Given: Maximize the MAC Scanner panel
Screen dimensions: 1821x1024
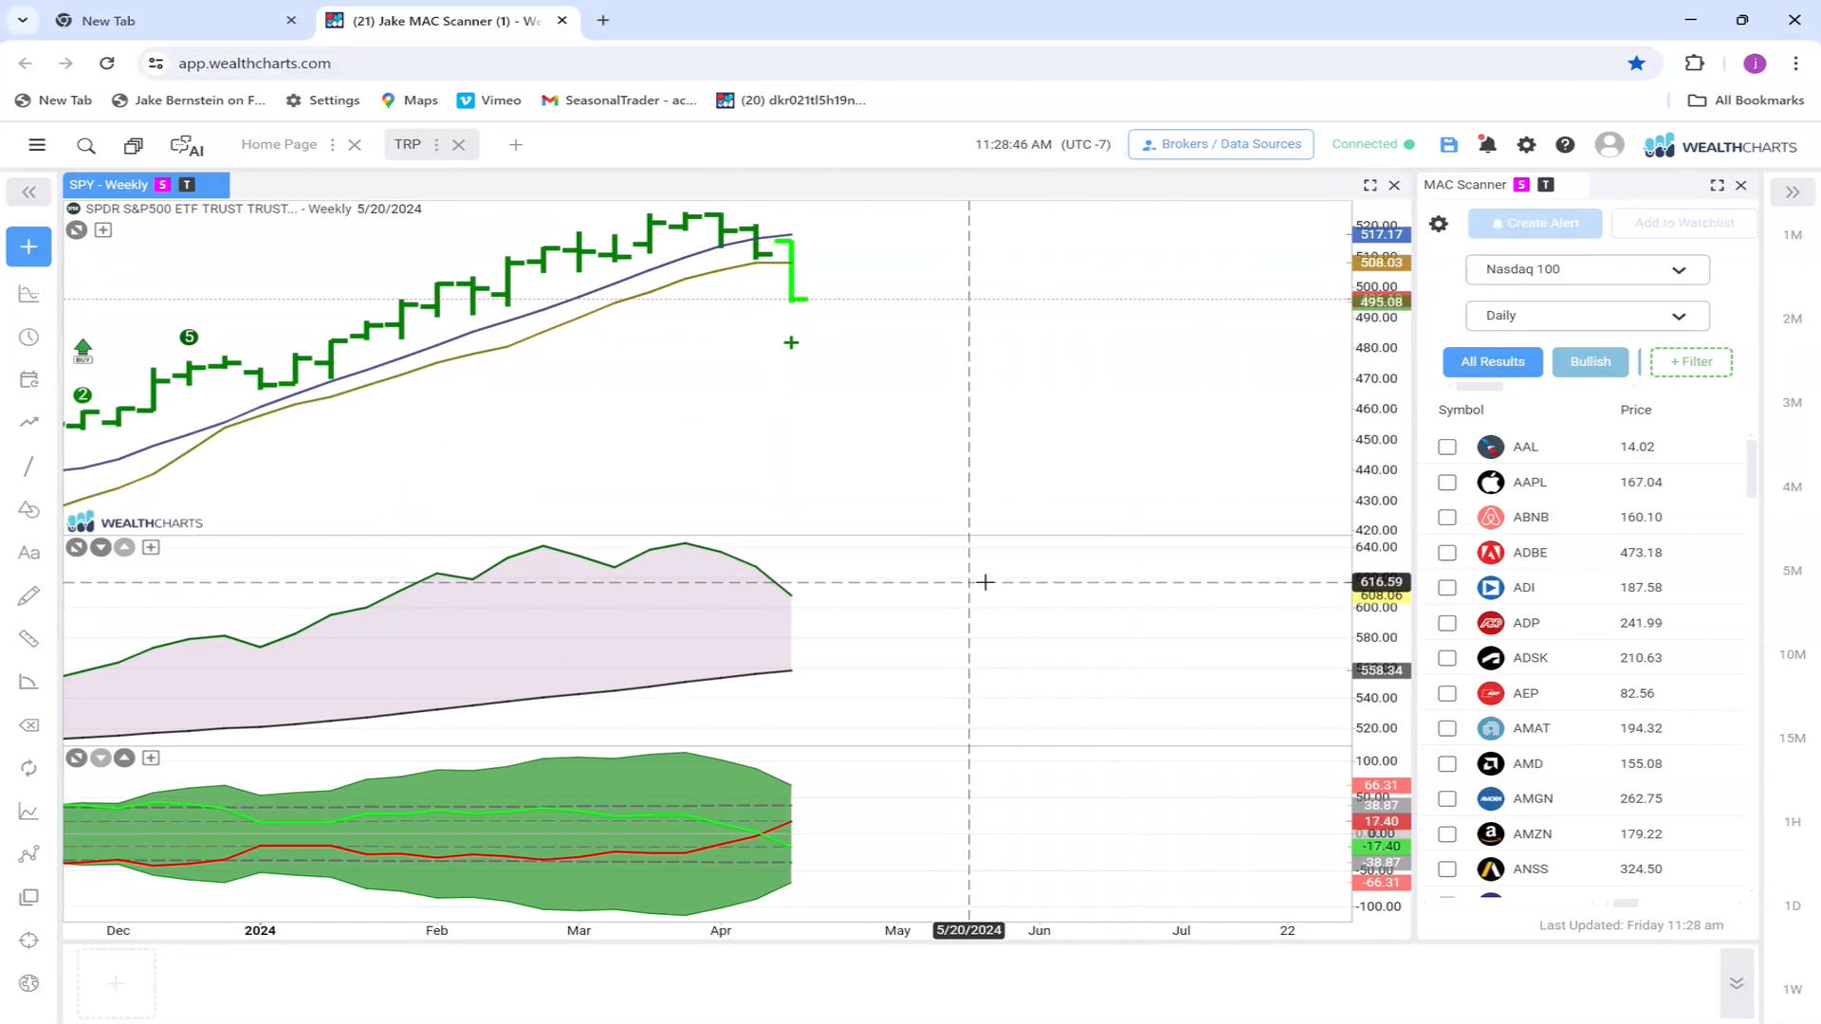Looking at the screenshot, I should click(x=1717, y=186).
